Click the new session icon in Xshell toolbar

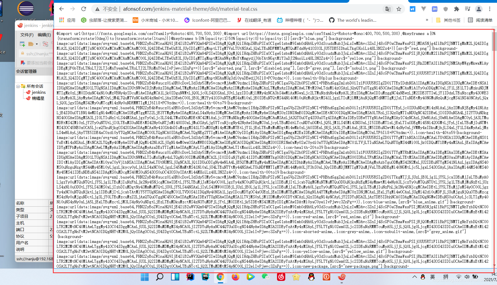(22, 44)
